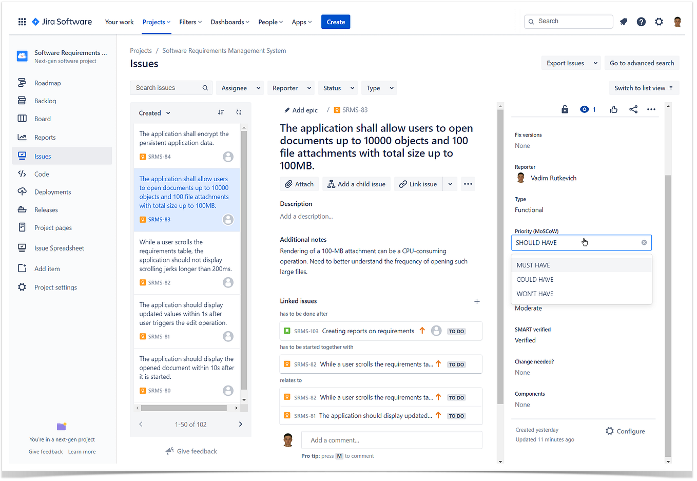697x481 pixels.
Task: Select MUST HAVE in the priority dropdown
Action: point(533,265)
